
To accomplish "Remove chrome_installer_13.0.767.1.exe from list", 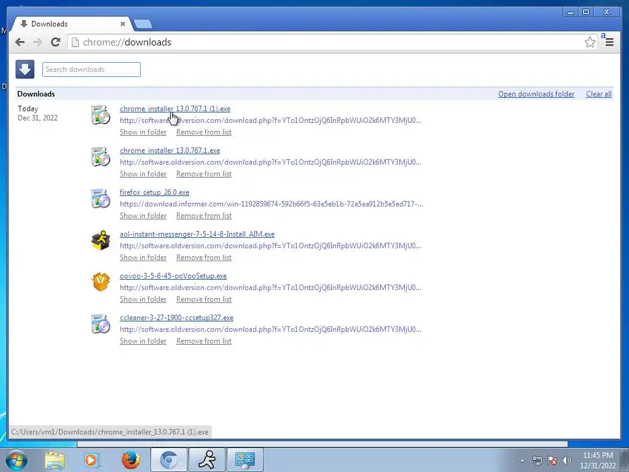I will [204, 174].
